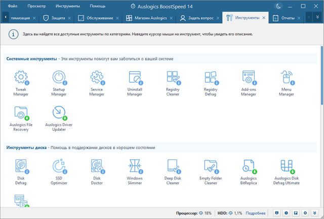Click the Подробнее link
This screenshot has width=324, height=219.
point(256,213)
